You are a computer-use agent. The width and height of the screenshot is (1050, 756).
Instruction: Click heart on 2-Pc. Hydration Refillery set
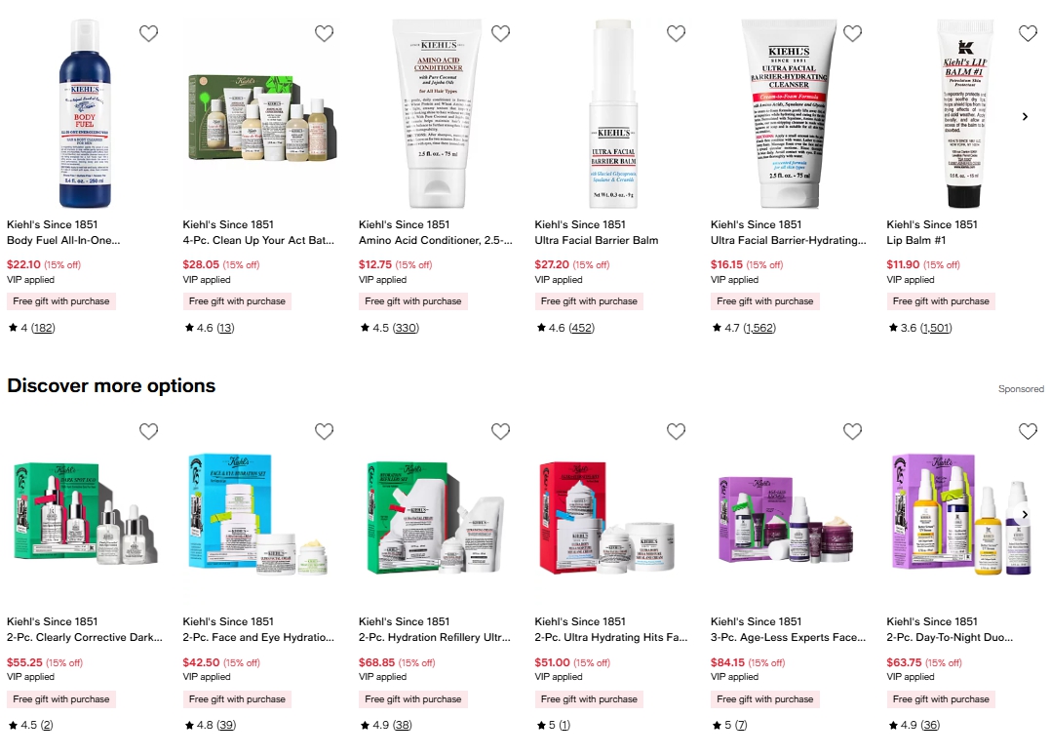tap(501, 431)
